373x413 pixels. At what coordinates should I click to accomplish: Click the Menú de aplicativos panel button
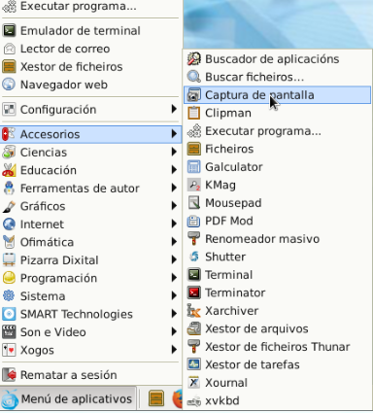pos(68,398)
